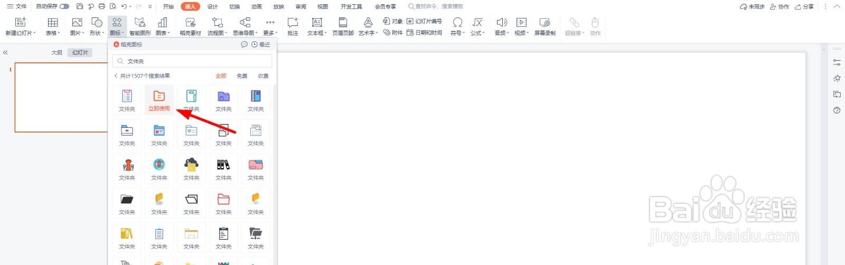Open the 图片 picture insert button
The image size is (845, 265).
77,26
